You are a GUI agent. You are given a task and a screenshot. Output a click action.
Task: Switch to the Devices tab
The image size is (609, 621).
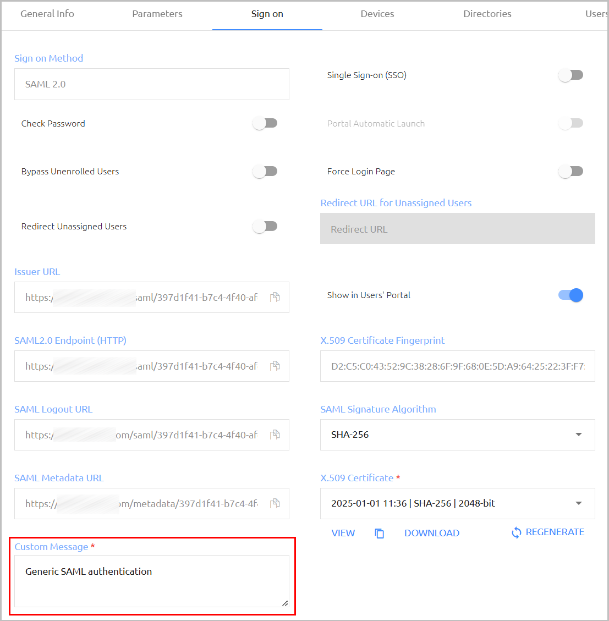click(x=377, y=14)
